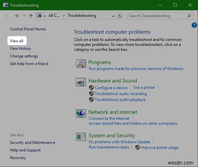Click the search magnifier icon
The width and height of the screenshot is (198, 167).
(189, 16)
